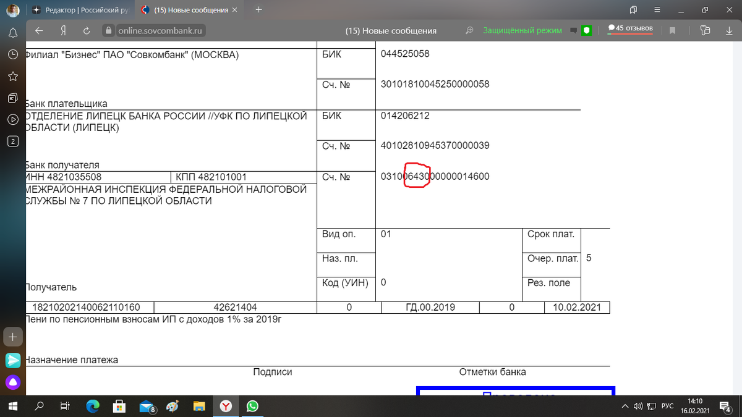Select the BIK value 014206212
The image size is (742, 417).
point(405,116)
